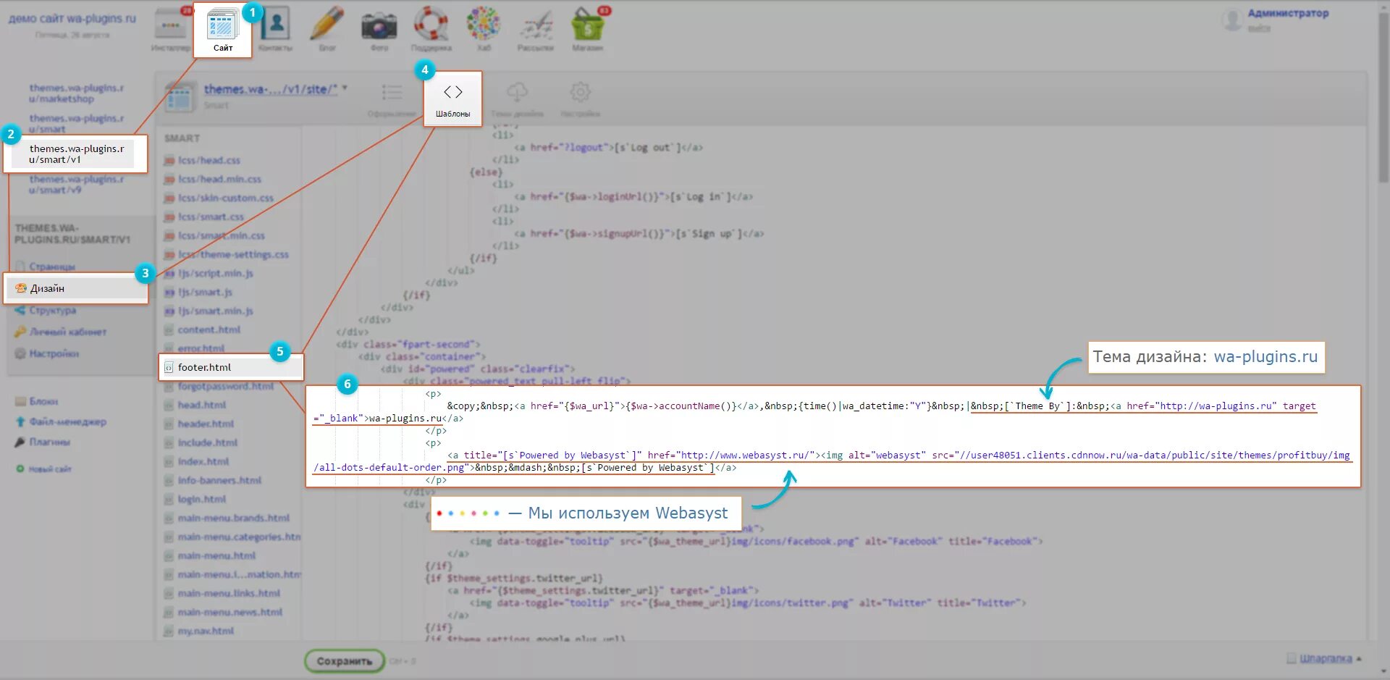Viewport: 1390px width, 680px height.
Task: Open header.html template file
Action: (206, 424)
